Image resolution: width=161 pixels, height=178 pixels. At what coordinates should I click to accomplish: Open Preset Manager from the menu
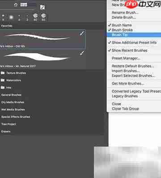tap(126, 58)
